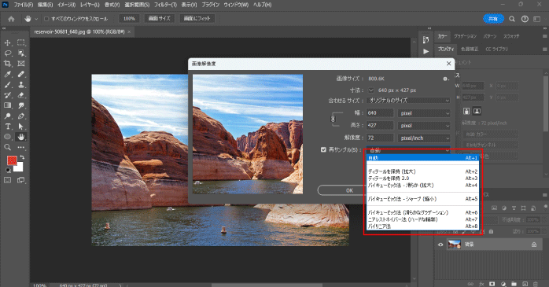Select the Clone Stamp tool

21,85
